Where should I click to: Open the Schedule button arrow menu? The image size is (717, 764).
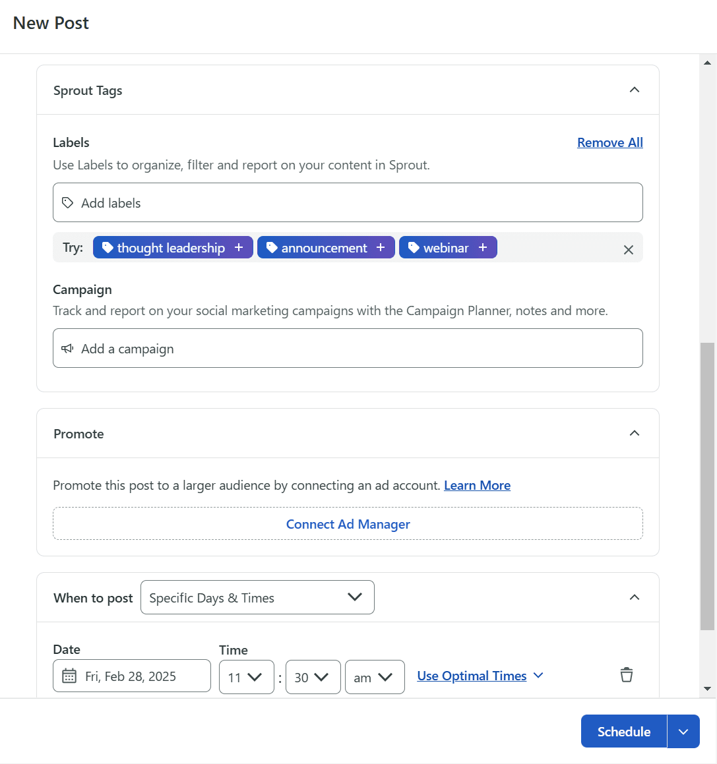click(683, 732)
